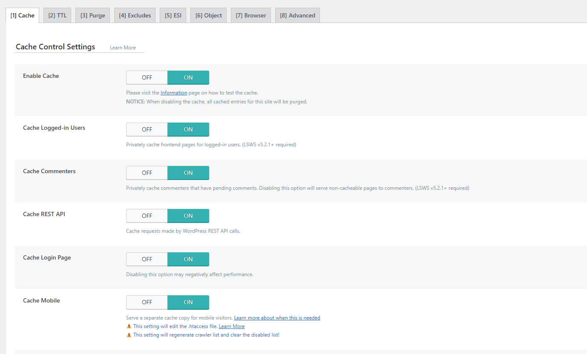Screen dimensions: 587x354
Task: Go to the [4] Excludes tab
Action: click(135, 15)
